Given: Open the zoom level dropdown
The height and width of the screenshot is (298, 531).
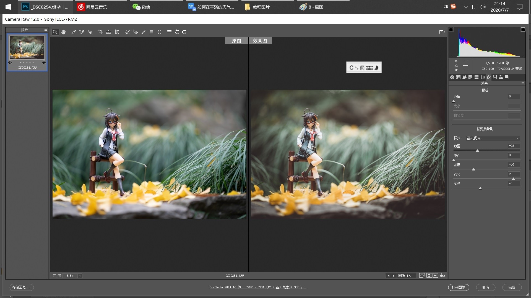Looking at the screenshot, I should click(80, 276).
